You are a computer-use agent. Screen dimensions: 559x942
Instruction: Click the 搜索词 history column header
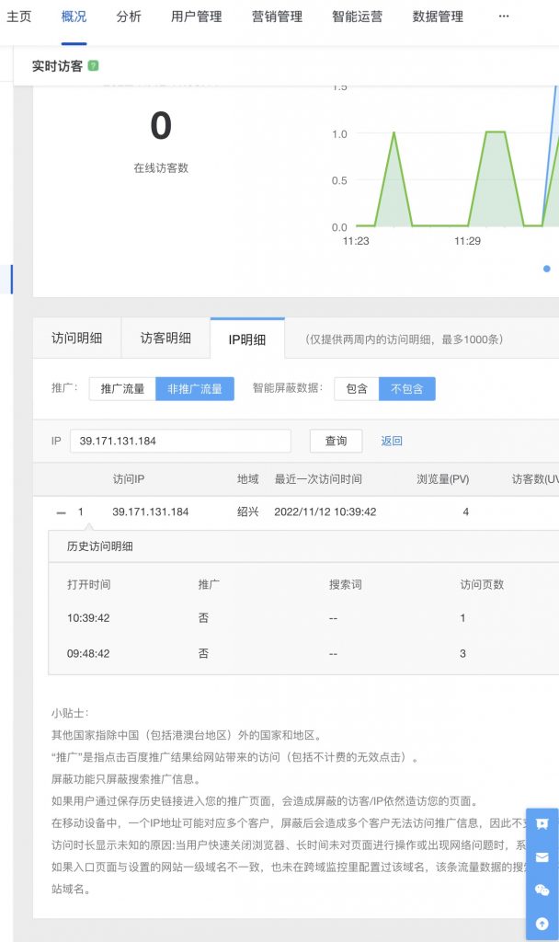tap(346, 584)
